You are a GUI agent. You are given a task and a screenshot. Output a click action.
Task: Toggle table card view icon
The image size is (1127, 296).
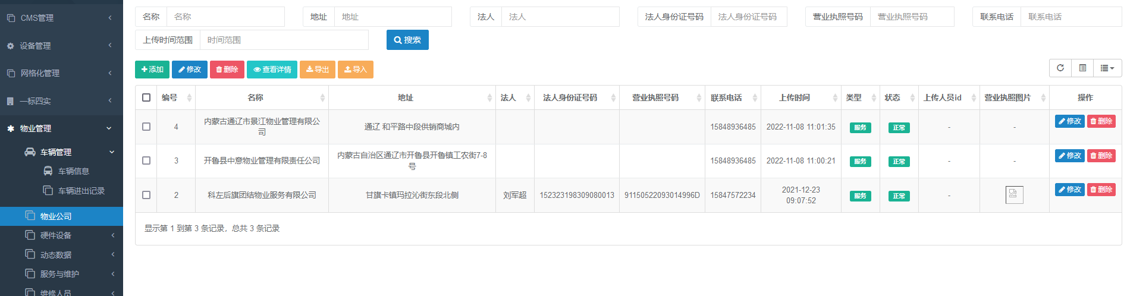1082,68
